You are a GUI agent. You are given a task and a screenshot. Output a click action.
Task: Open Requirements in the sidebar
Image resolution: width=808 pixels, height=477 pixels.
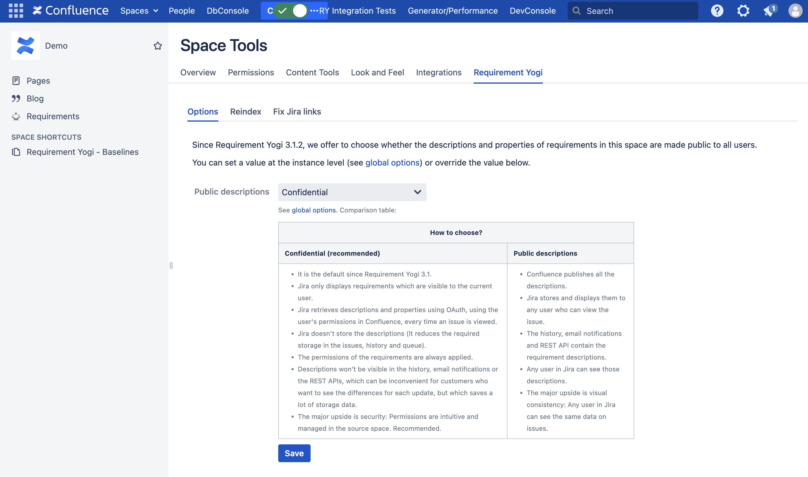(x=53, y=116)
